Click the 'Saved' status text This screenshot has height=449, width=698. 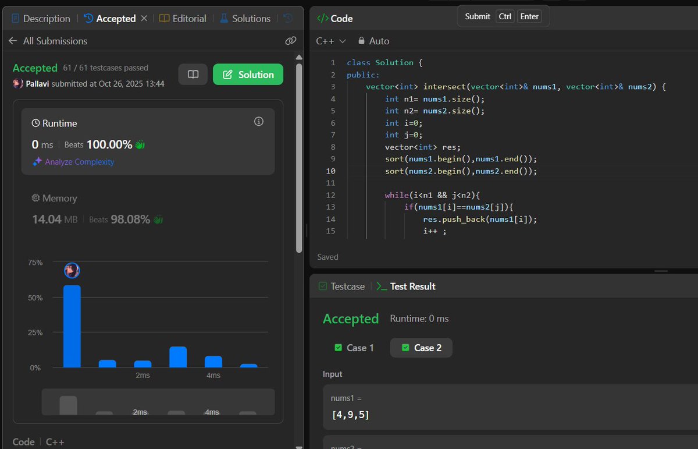click(327, 257)
